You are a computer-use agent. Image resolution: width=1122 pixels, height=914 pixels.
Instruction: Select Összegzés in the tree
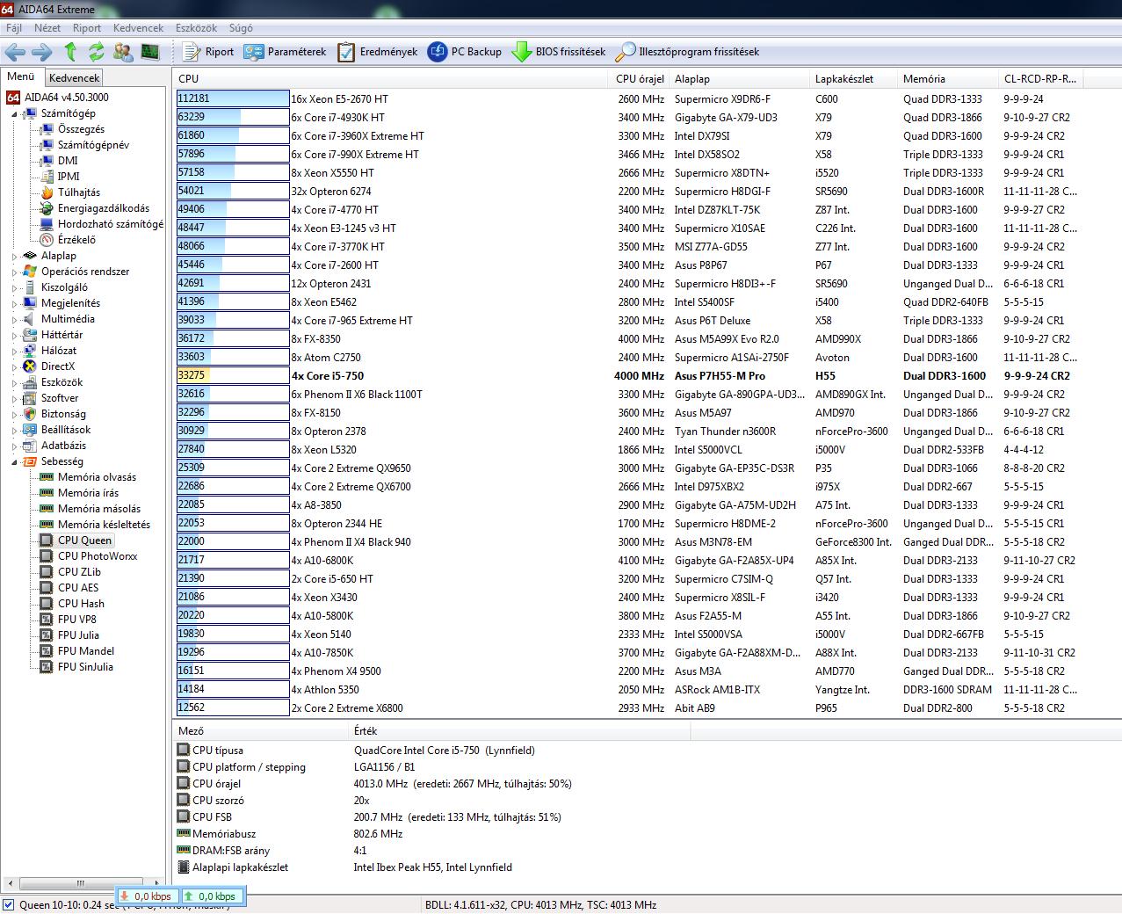tap(81, 129)
